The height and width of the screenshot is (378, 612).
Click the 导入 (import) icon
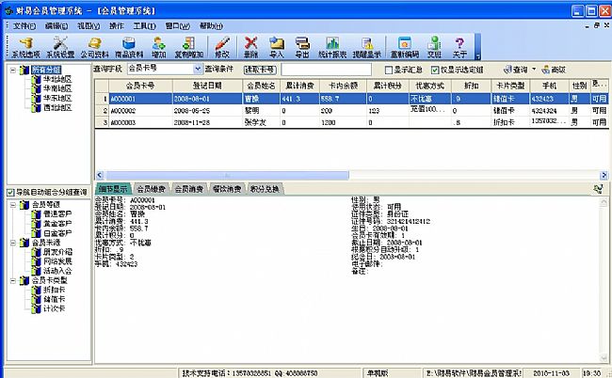point(276,48)
